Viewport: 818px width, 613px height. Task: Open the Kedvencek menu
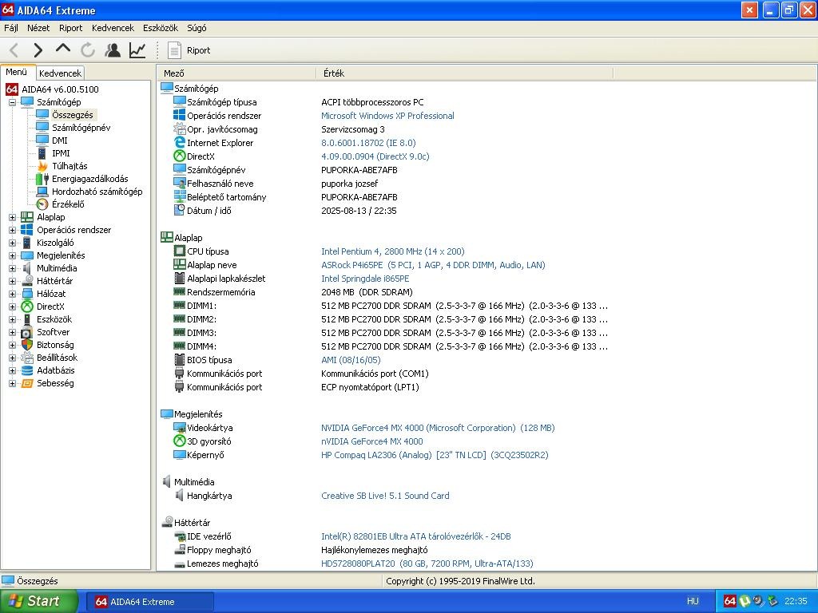[113, 28]
